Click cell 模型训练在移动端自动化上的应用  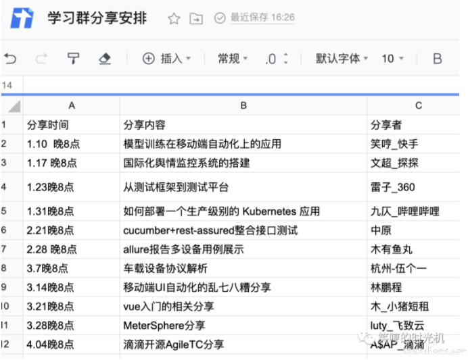point(243,144)
